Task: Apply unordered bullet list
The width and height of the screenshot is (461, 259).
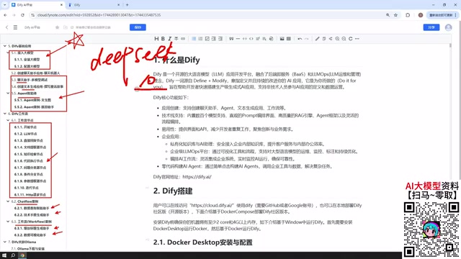Action: tap(194, 39)
